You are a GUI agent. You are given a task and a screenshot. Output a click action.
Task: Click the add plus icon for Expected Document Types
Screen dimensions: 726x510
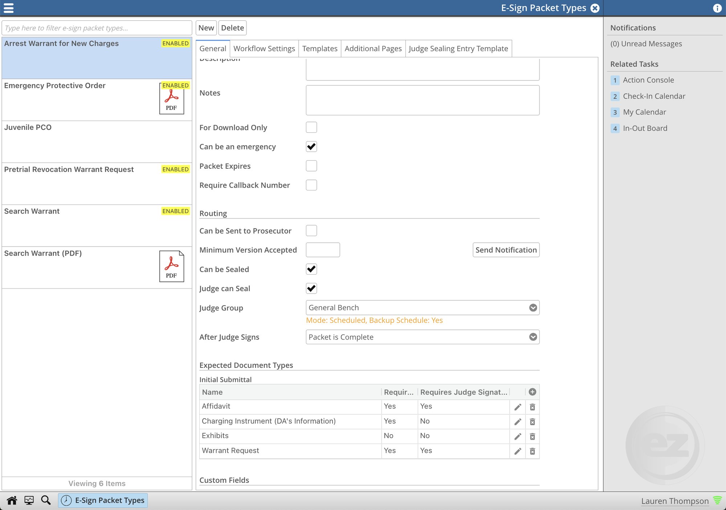click(x=532, y=392)
